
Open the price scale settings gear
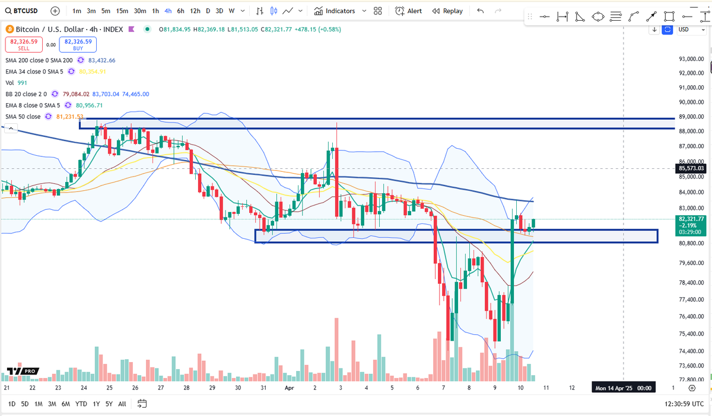click(692, 388)
